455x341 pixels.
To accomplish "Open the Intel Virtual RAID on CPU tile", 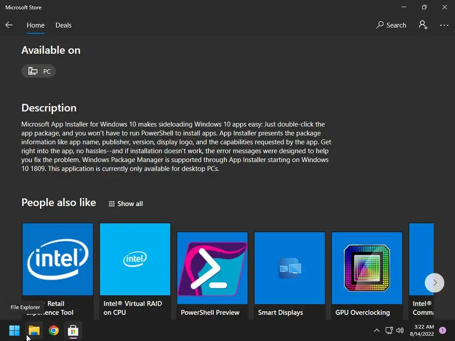I will 135,271.
